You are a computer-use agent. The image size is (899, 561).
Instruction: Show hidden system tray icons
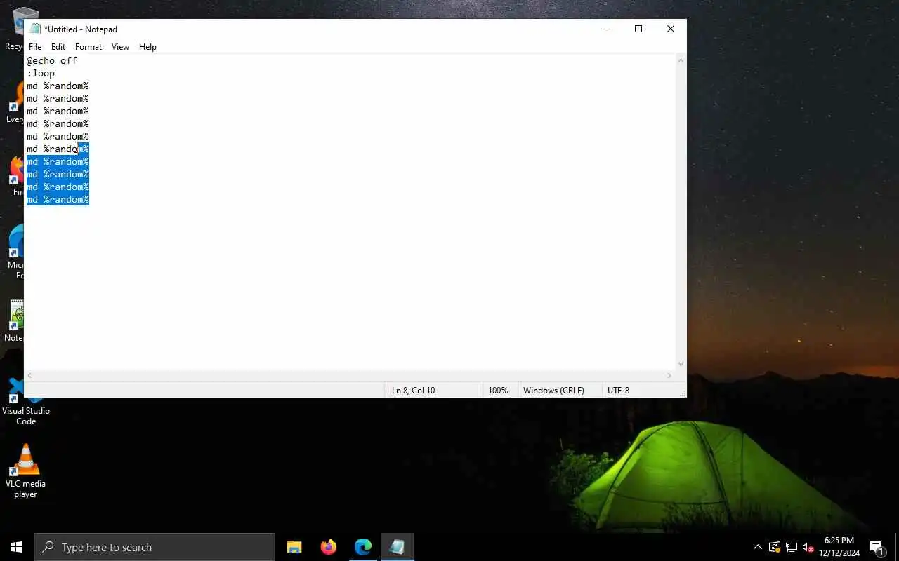point(757,547)
